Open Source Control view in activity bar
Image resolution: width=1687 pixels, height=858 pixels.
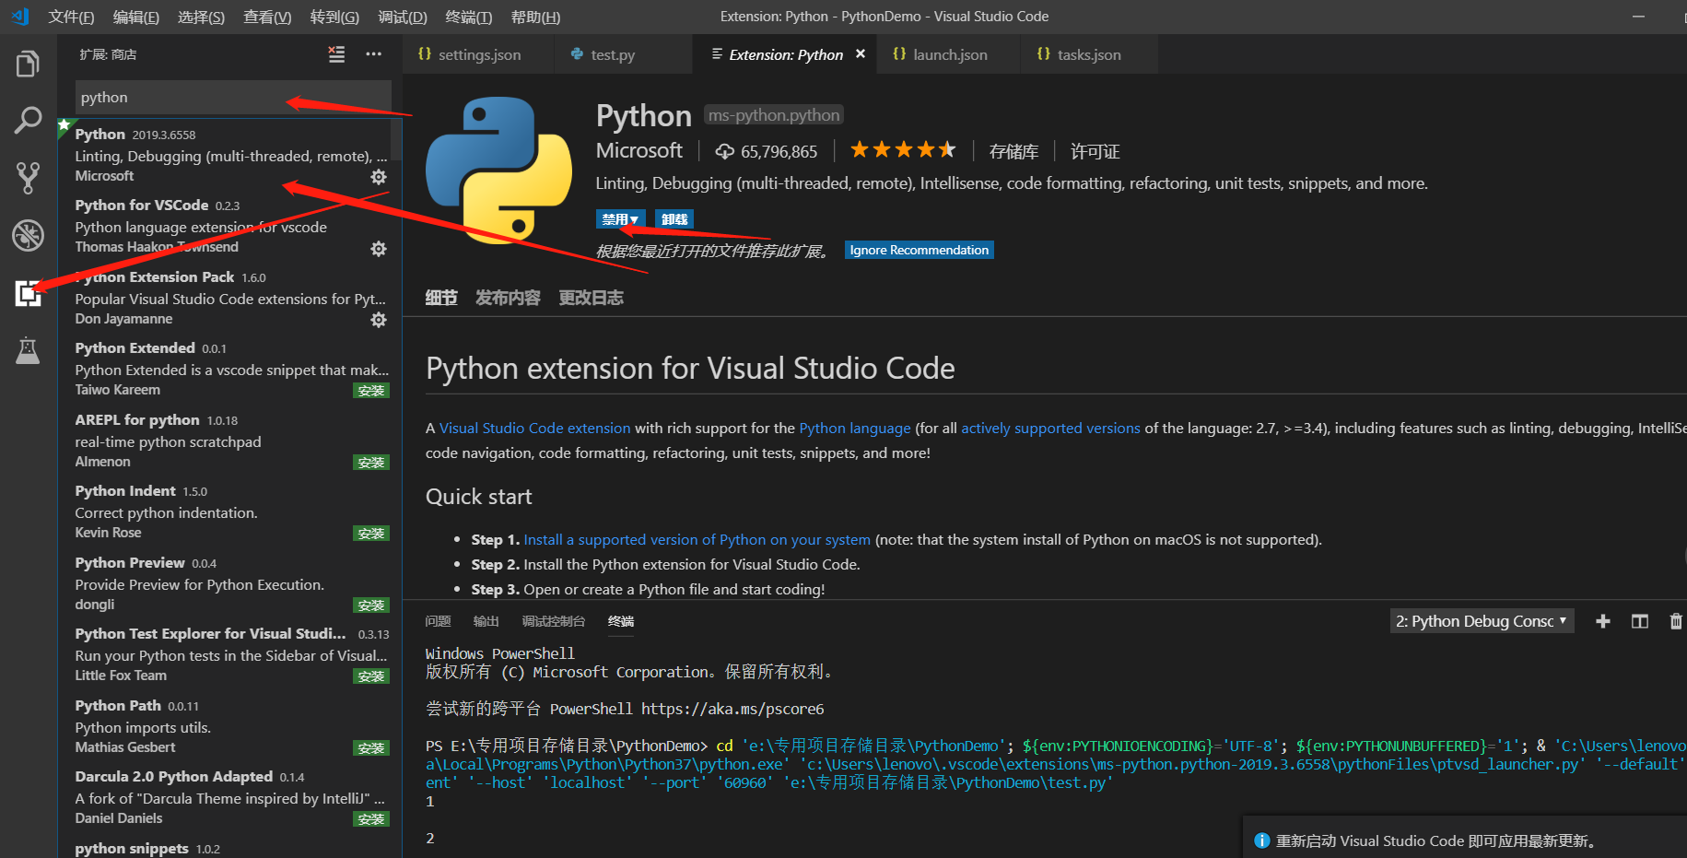28,177
